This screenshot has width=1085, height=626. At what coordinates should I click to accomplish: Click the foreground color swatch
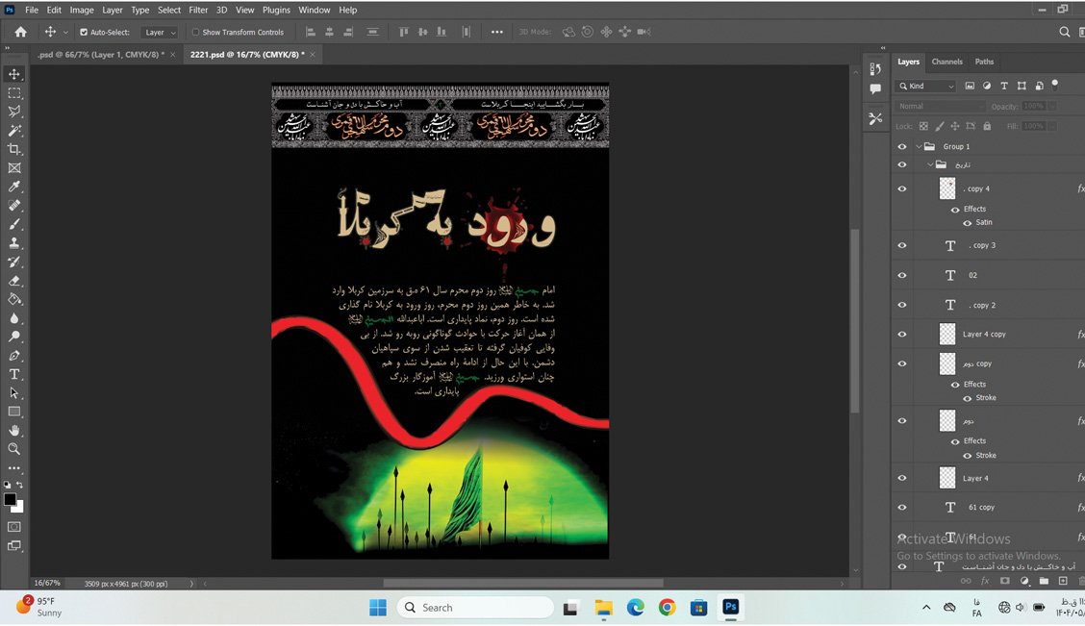coord(10,500)
